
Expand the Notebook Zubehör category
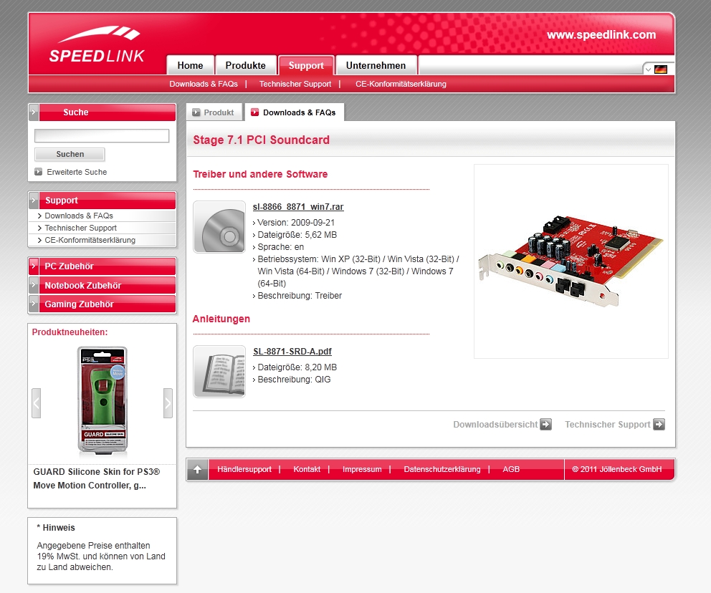pyautogui.click(x=102, y=286)
